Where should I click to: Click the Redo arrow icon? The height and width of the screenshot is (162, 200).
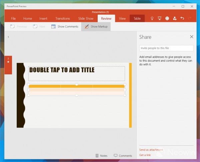(x=190, y=19)
